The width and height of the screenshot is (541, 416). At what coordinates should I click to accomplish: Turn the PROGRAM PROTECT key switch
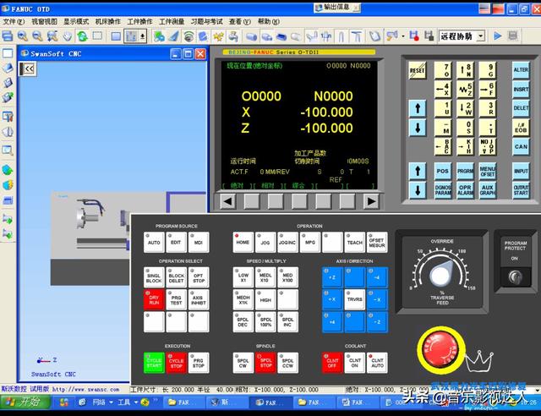(515, 276)
